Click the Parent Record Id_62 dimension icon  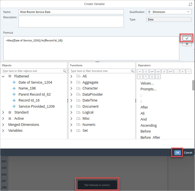click(14, 94)
